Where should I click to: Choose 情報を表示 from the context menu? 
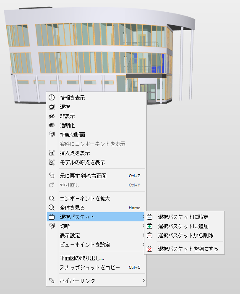[x=96, y=97]
